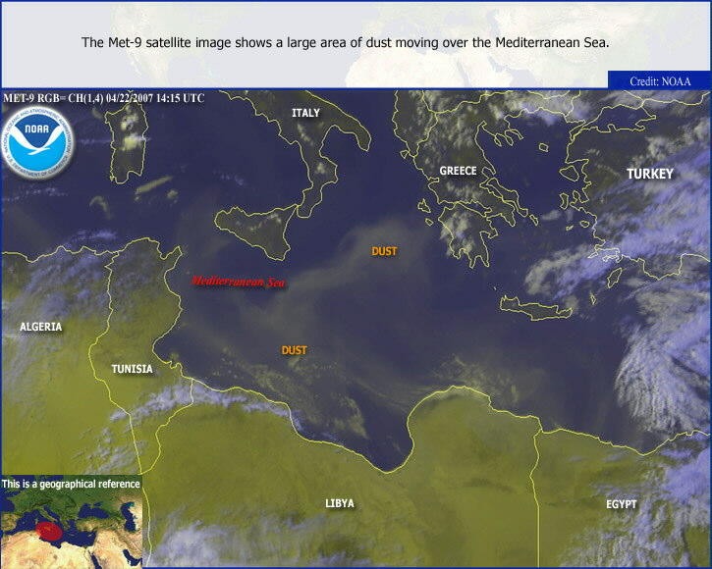
Task: Click the DUST label south of Greece
Action: [384, 251]
